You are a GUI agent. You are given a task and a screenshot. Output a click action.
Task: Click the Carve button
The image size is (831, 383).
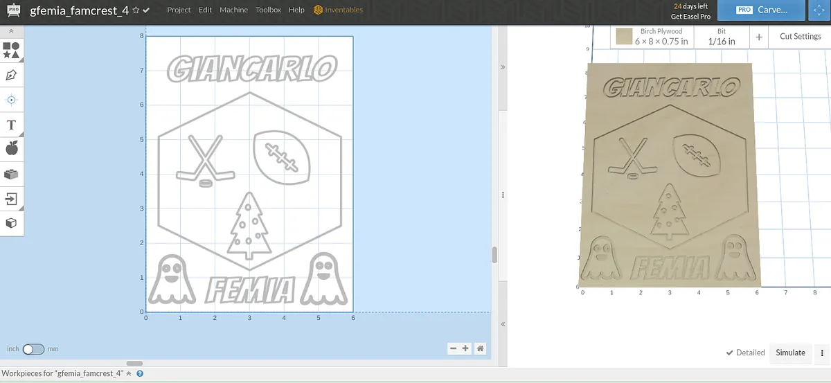pos(761,10)
